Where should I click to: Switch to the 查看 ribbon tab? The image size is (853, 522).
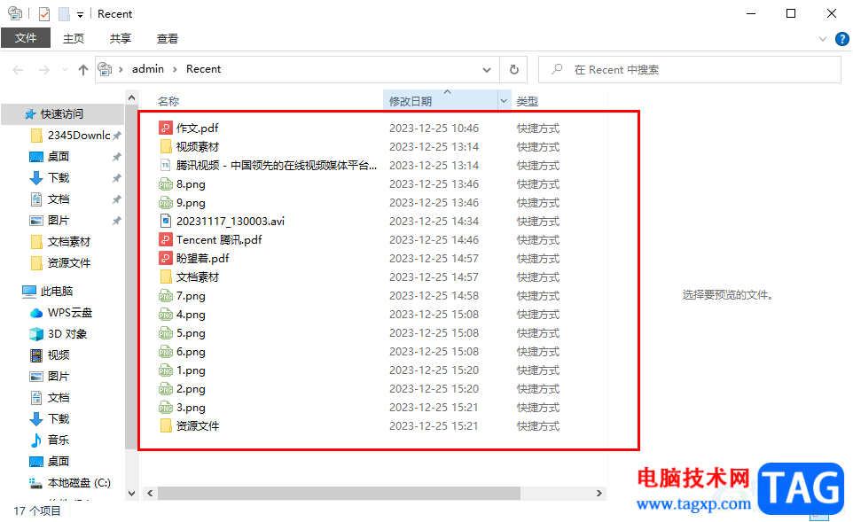coord(167,39)
